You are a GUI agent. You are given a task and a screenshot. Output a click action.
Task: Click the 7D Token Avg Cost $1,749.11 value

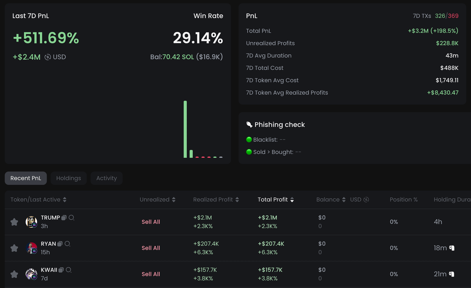tap(447, 80)
